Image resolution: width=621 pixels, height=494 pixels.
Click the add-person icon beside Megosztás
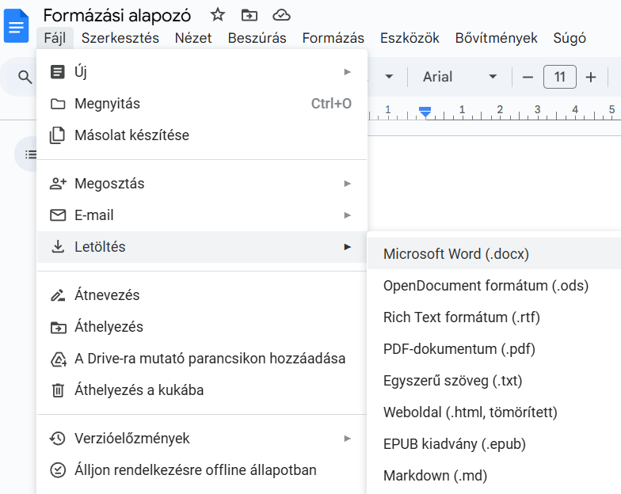click(x=58, y=184)
